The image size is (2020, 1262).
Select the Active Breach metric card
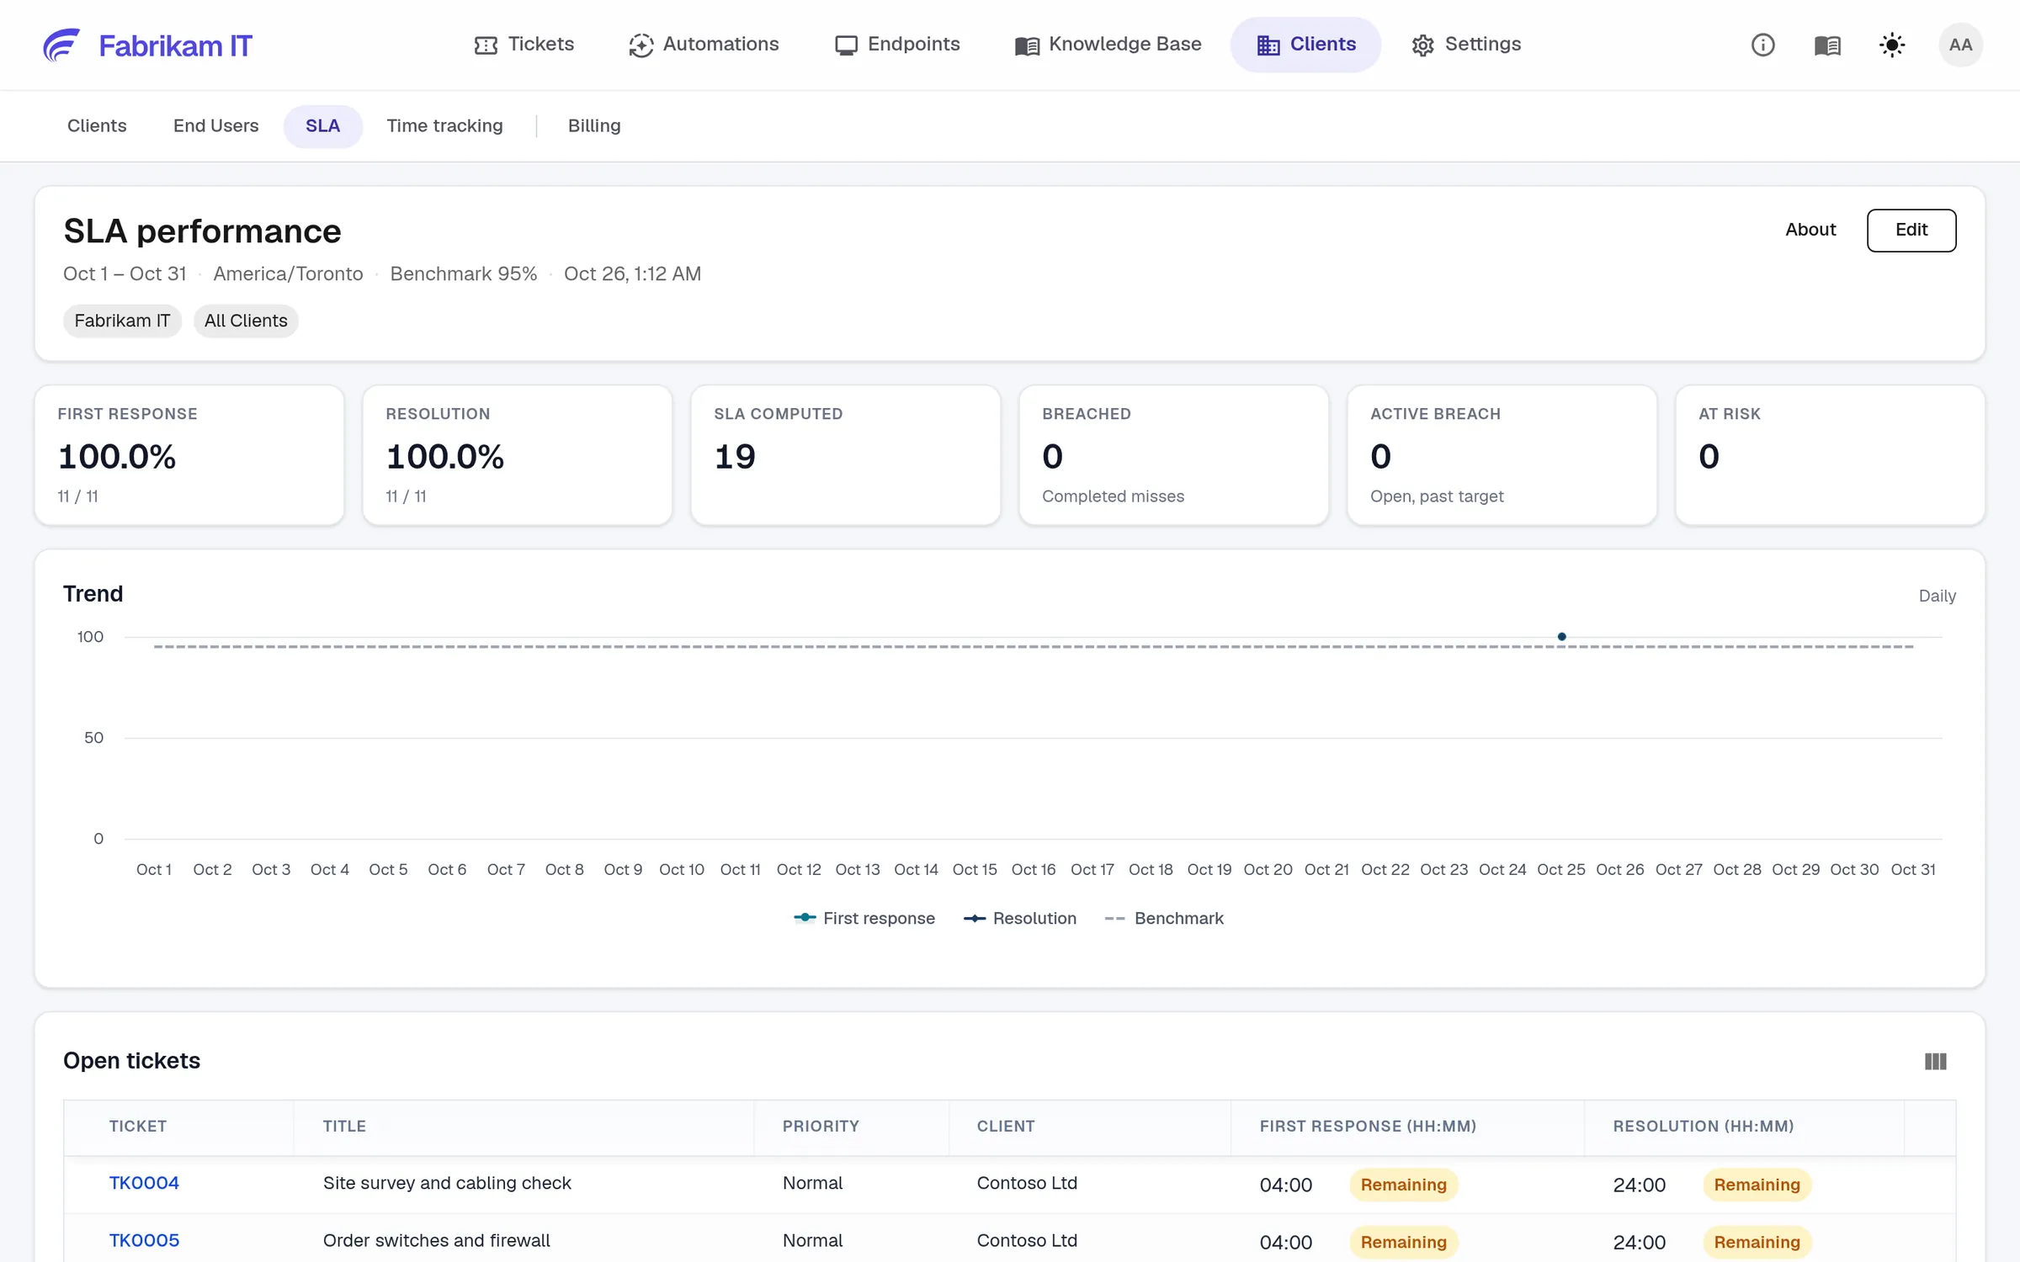point(1502,455)
